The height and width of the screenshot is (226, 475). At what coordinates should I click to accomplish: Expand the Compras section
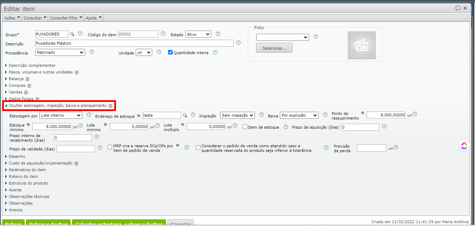pos(17,85)
